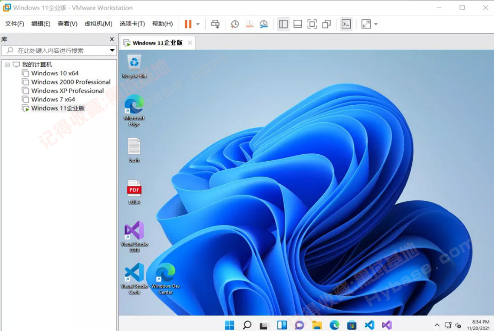
Task: Open Chat on the guest taskbar
Action: [299, 325]
